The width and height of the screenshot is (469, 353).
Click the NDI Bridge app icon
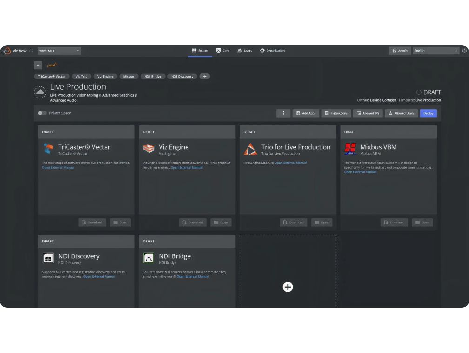(149, 258)
